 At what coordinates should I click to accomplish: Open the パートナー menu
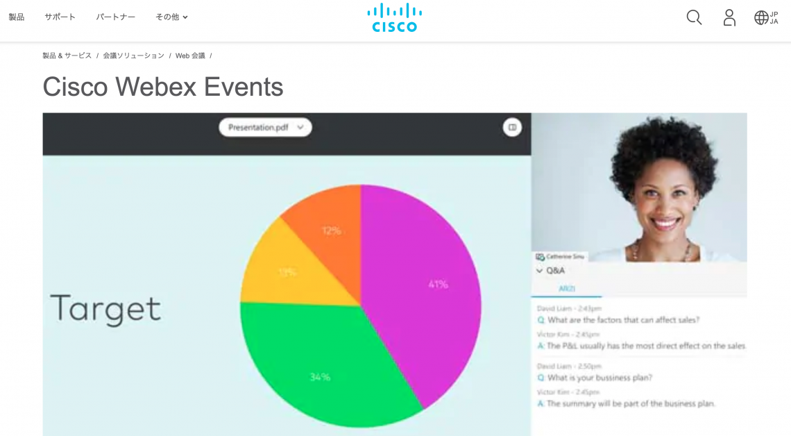[x=115, y=17]
